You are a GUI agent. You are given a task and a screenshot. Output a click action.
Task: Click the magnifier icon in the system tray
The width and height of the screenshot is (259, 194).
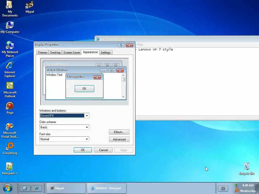coord(236,191)
